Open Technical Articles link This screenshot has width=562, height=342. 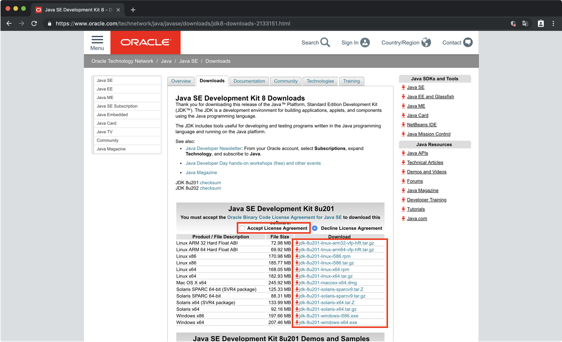click(x=425, y=162)
